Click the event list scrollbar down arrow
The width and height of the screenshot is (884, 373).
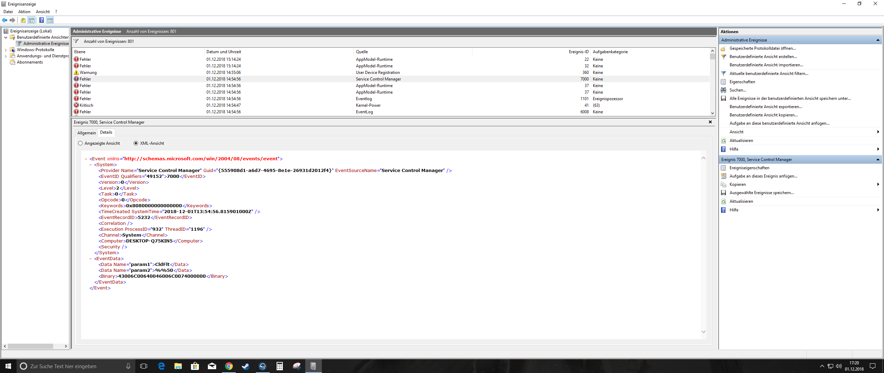tap(712, 113)
